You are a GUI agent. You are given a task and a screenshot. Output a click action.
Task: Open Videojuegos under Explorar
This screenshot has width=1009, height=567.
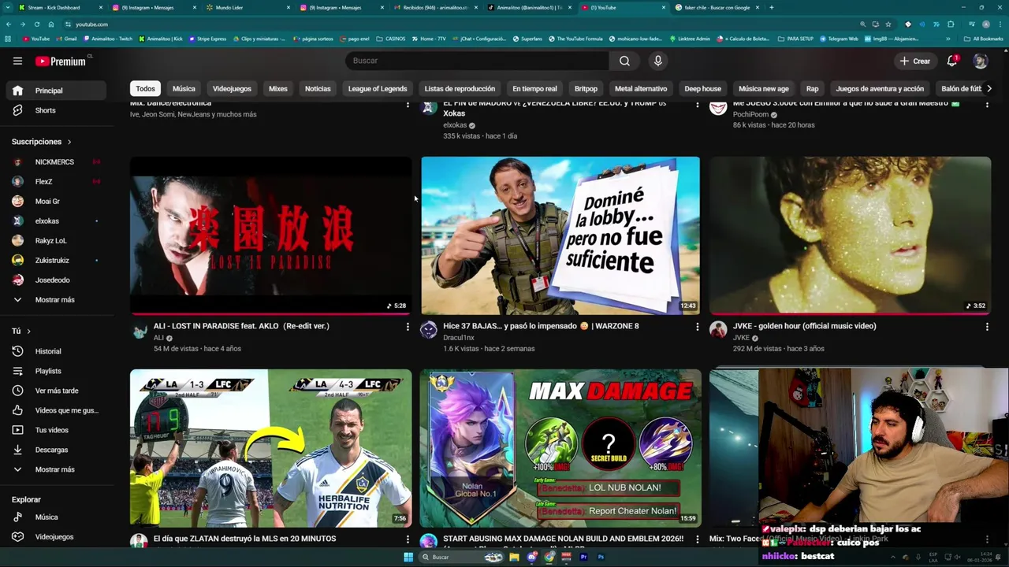tap(57, 537)
